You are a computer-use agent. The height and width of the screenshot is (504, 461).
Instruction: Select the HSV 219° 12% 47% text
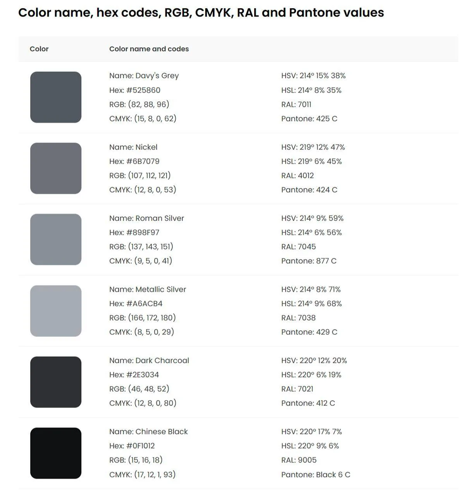[x=313, y=147]
